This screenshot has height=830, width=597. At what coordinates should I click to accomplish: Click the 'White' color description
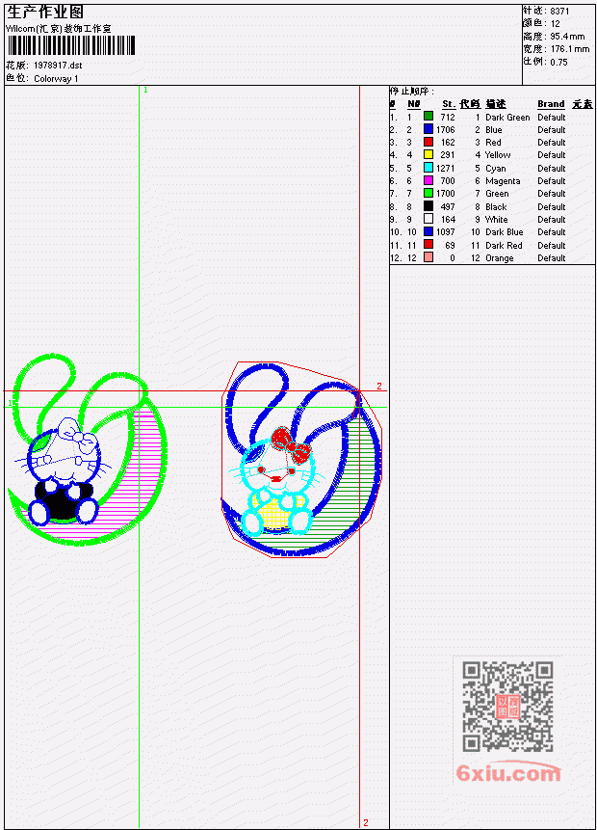[x=496, y=219]
